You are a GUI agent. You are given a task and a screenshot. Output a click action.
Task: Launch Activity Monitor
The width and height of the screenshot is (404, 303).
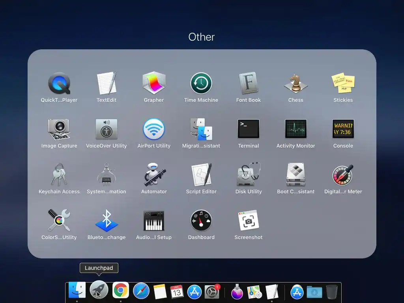coord(296,129)
